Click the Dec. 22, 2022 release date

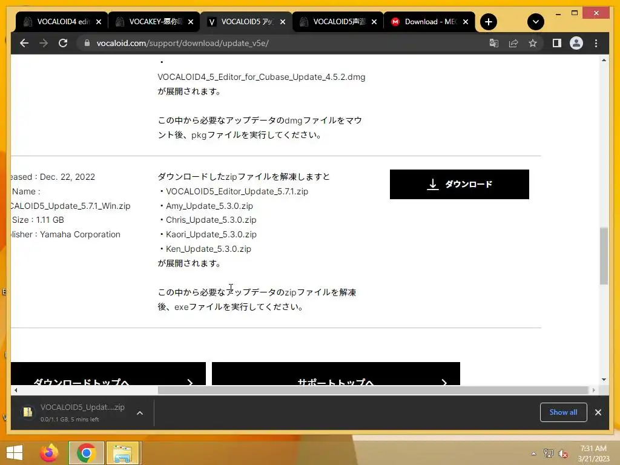[x=67, y=177]
